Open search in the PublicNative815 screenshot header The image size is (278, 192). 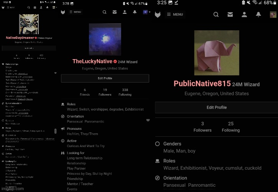point(216,15)
